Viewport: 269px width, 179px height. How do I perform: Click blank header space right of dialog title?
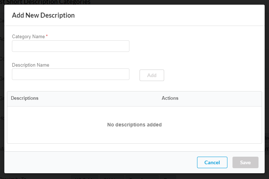click(x=174, y=15)
